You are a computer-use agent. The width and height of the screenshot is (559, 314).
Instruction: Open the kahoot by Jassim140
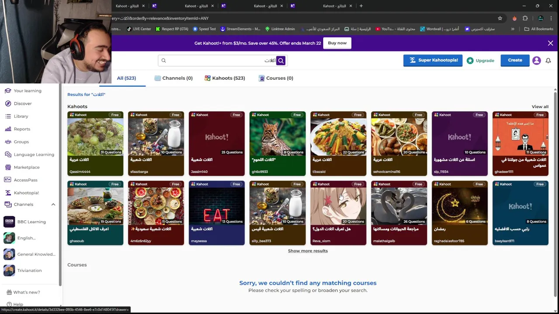pyautogui.click(x=217, y=143)
